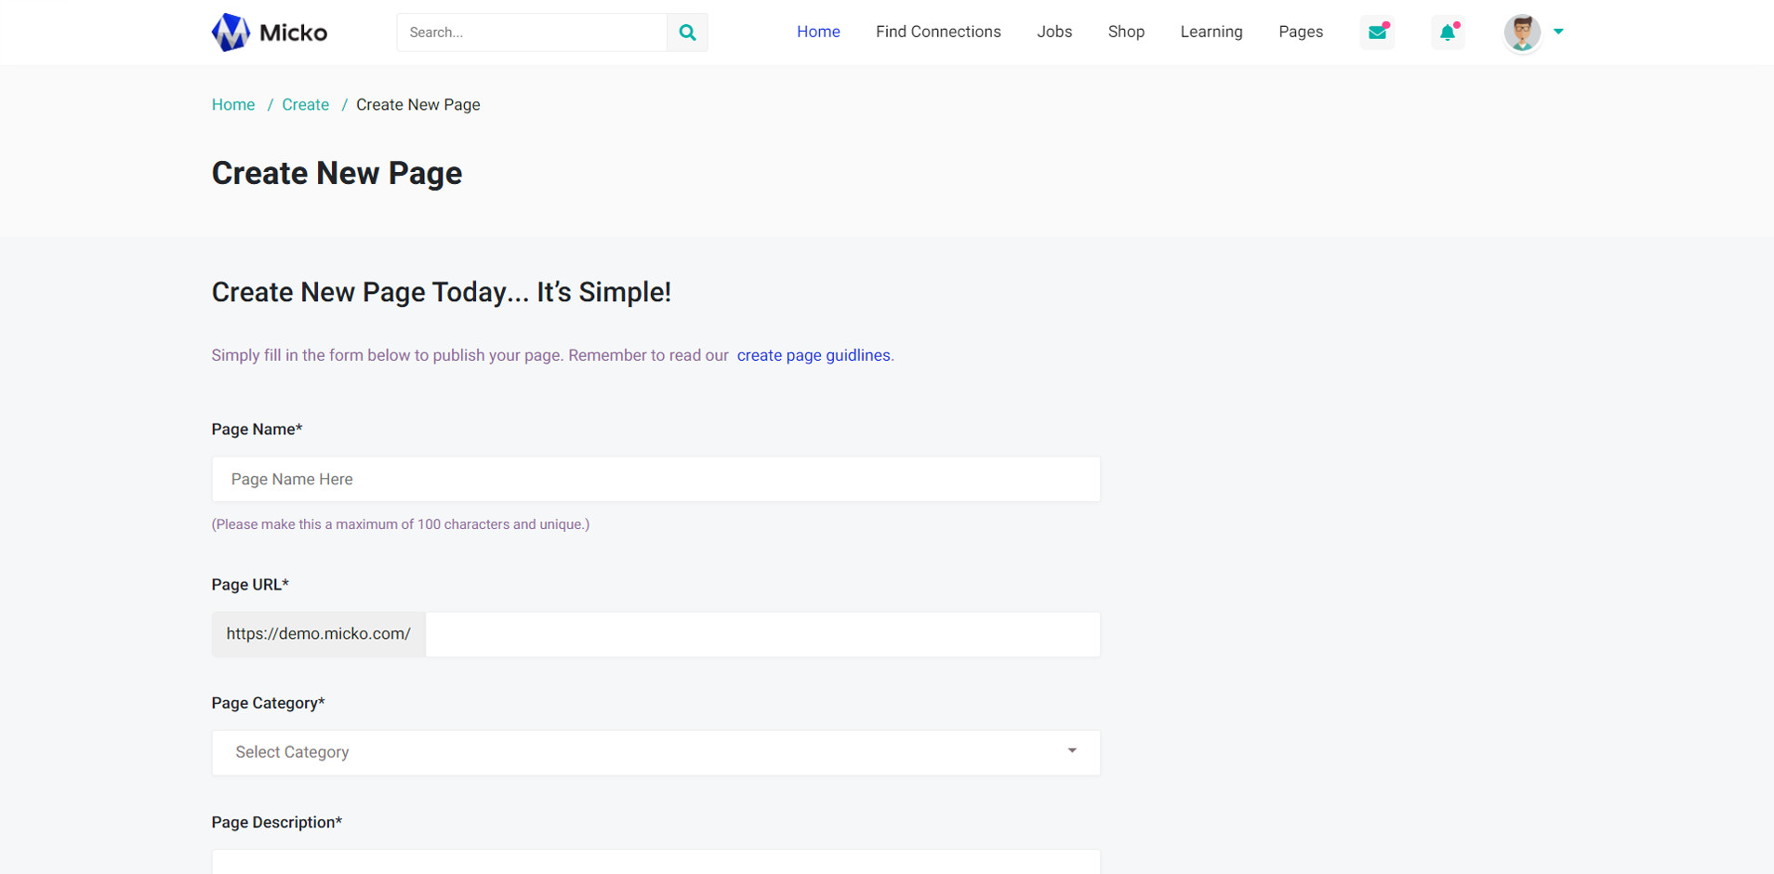Click the Select Category caret arrow

coord(1072,751)
